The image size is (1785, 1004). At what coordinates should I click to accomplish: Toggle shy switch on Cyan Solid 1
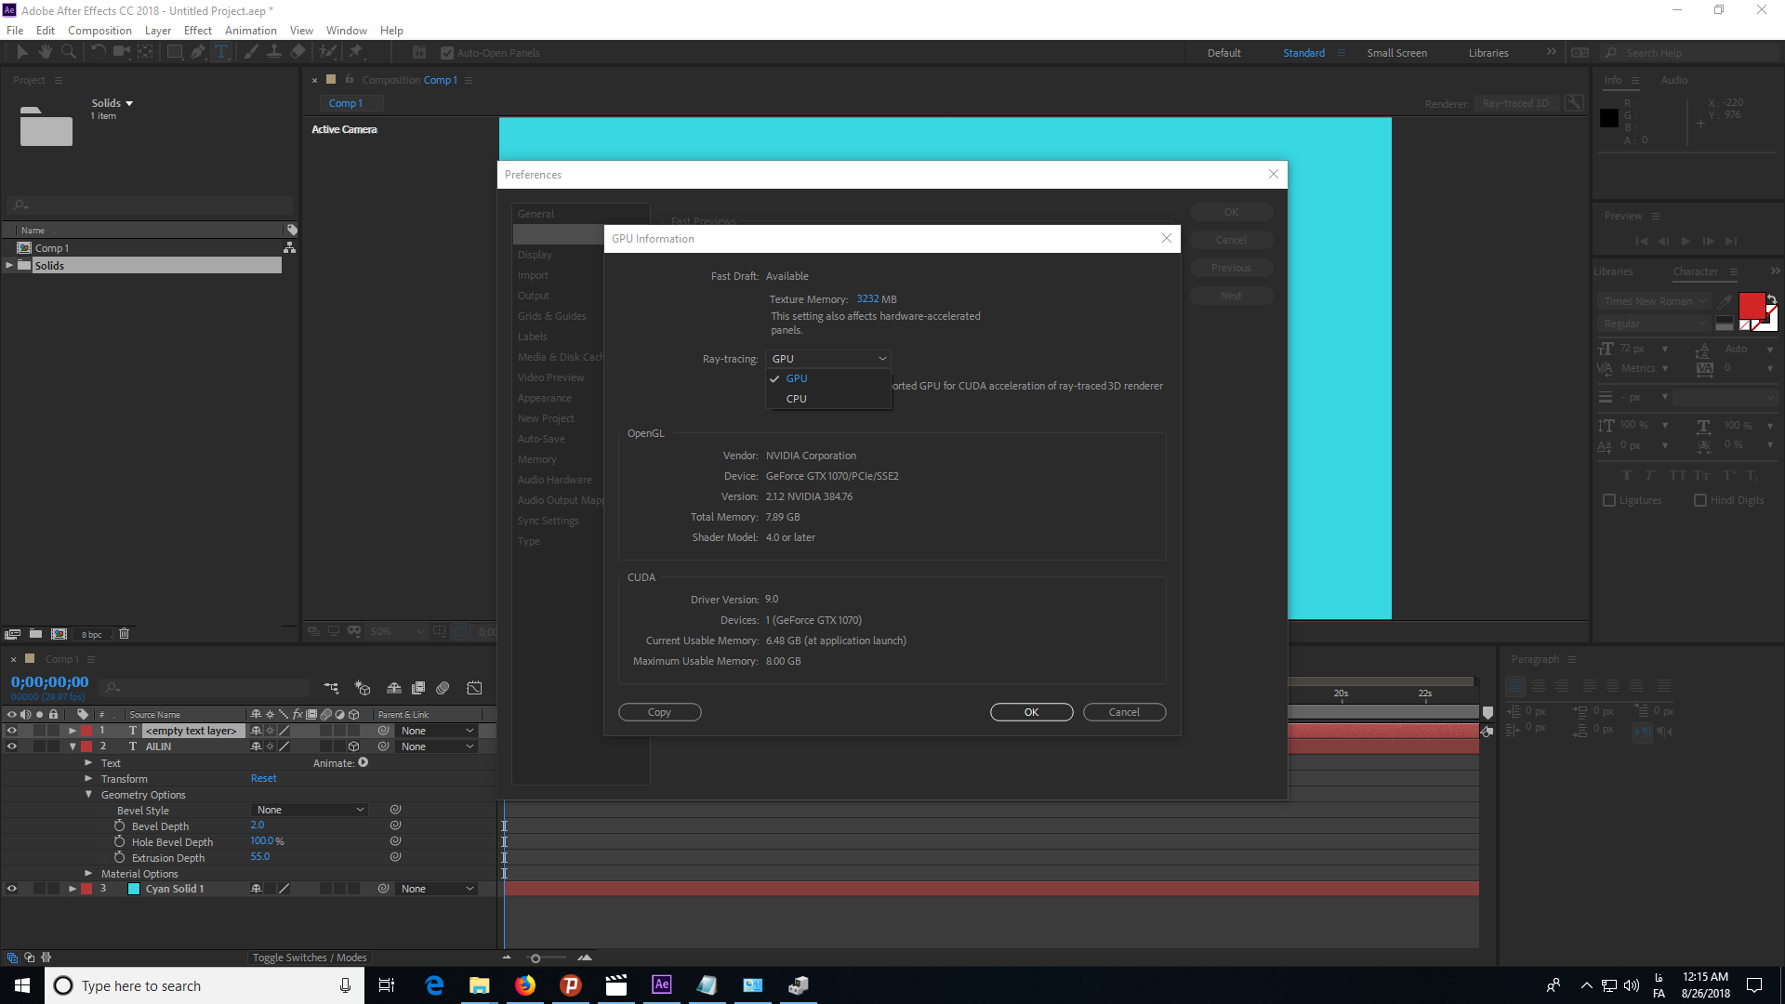pos(256,889)
